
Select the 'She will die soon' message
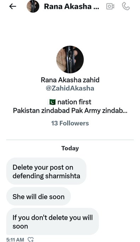tap(38, 196)
